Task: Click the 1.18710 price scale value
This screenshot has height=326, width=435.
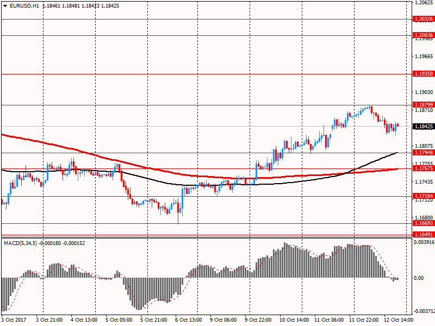Action: 424,110
